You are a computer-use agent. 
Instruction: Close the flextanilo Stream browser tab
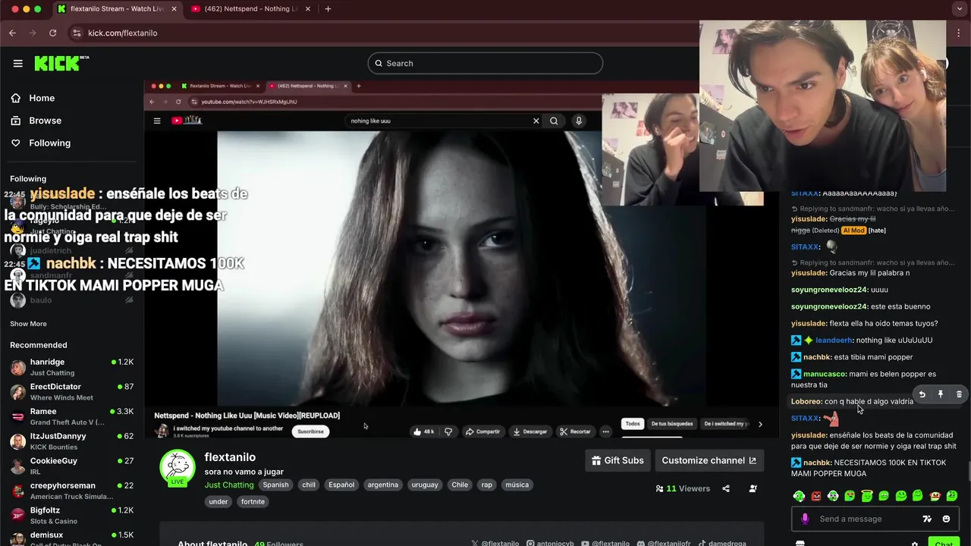[x=174, y=9]
